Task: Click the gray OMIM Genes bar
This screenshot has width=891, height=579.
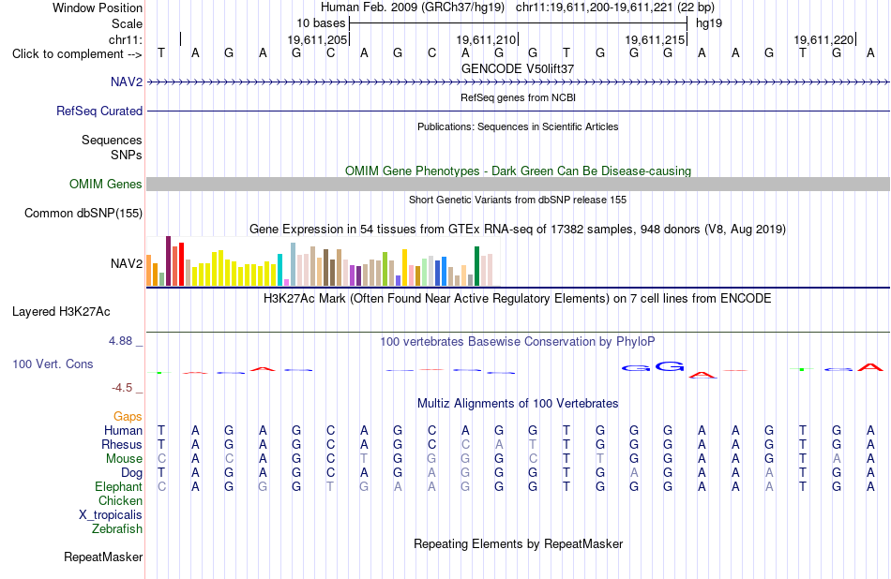Action: click(519, 184)
